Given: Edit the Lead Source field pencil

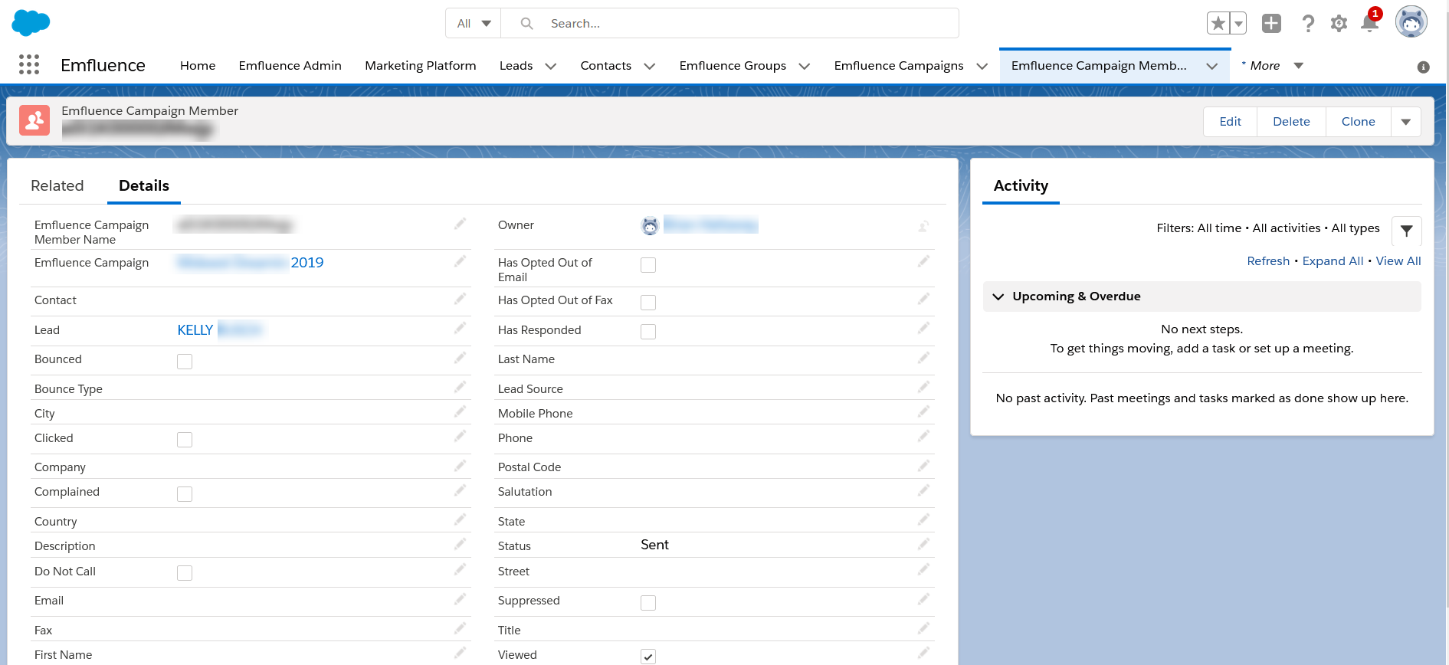Looking at the screenshot, I should click(923, 387).
